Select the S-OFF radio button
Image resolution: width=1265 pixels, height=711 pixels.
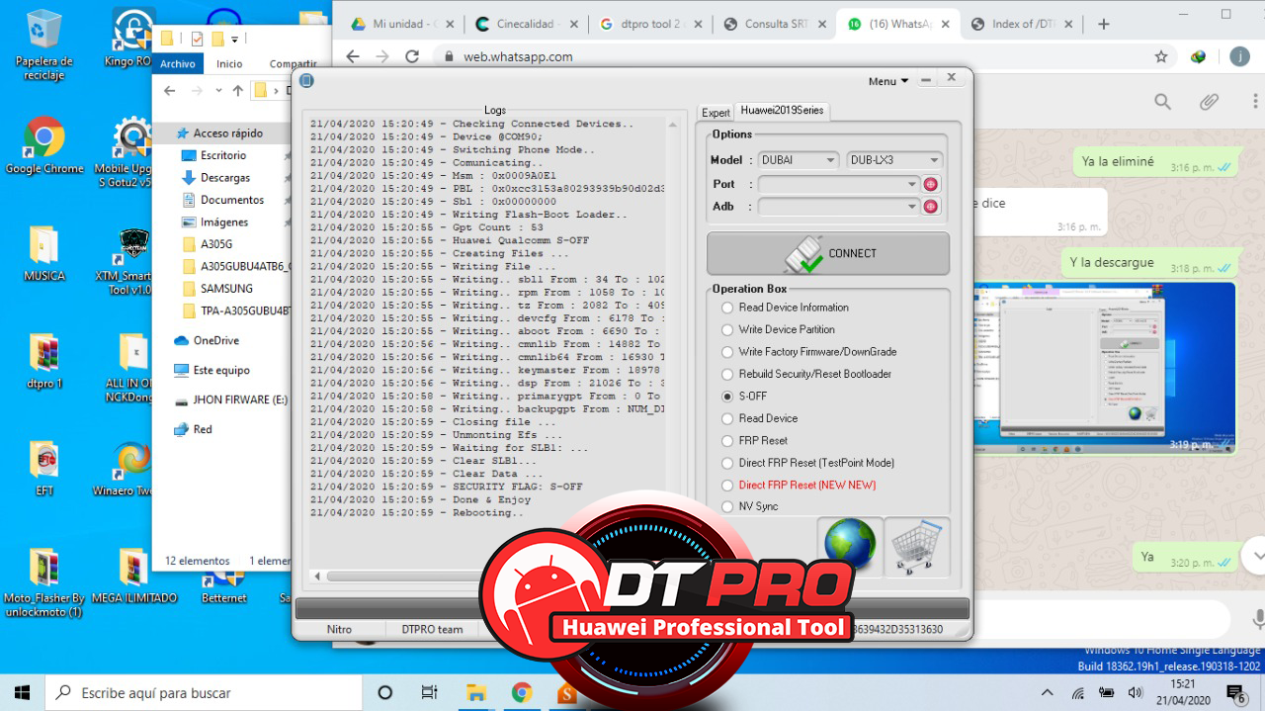coord(727,397)
